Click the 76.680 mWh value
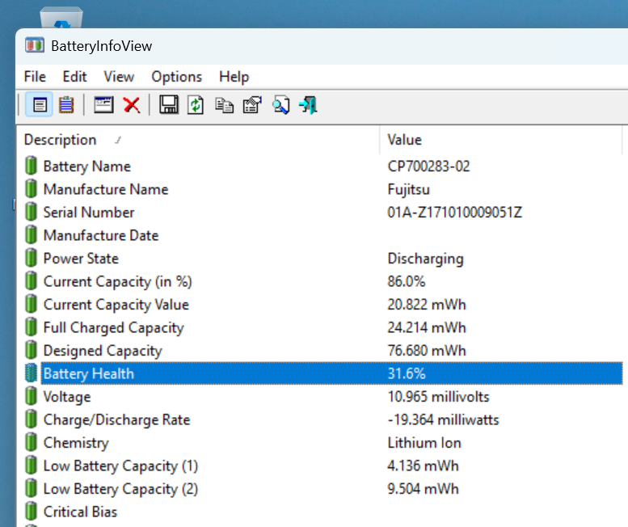 (x=427, y=351)
